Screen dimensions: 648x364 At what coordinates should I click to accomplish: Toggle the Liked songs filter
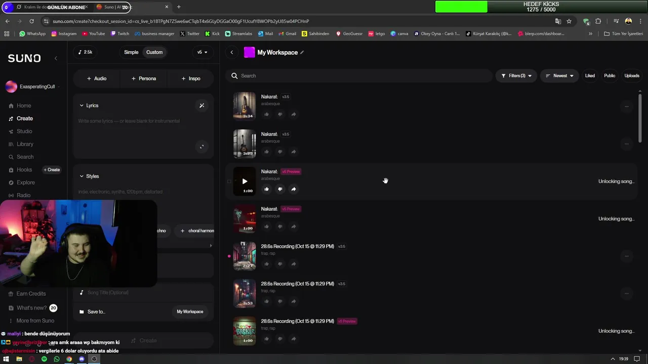pyautogui.click(x=590, y=76)
